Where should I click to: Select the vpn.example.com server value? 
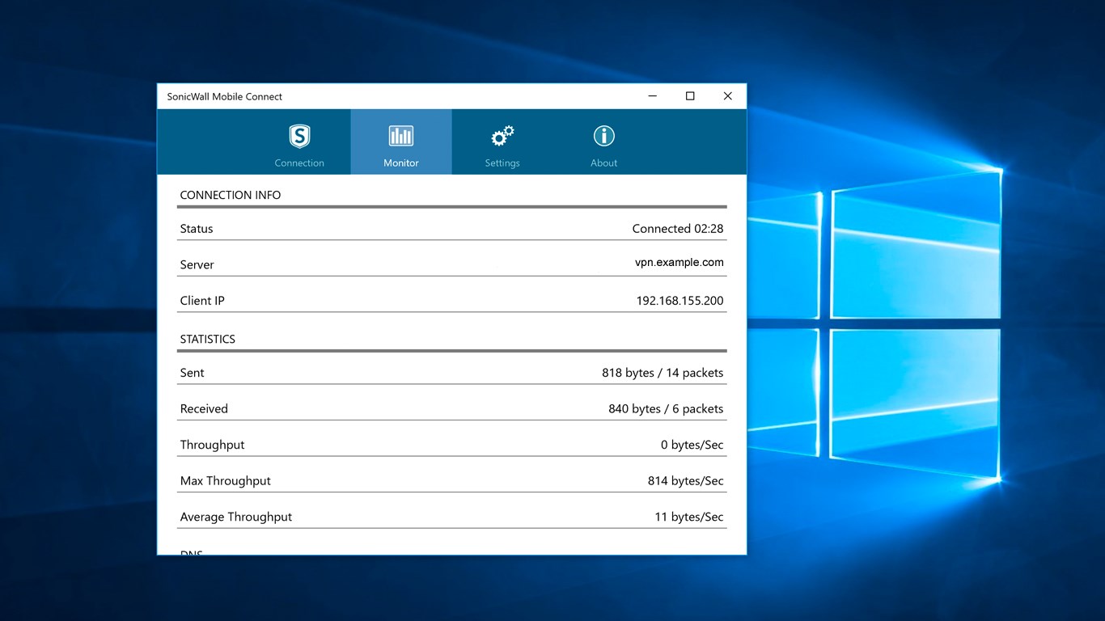tap(680, 263)
